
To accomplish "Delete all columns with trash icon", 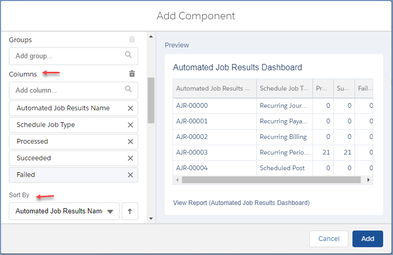I will pyautogui.click(x=132, y=73).
